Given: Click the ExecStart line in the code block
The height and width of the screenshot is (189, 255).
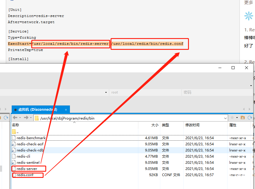Looking at the screenshot, I should click(x=96, y=44).
